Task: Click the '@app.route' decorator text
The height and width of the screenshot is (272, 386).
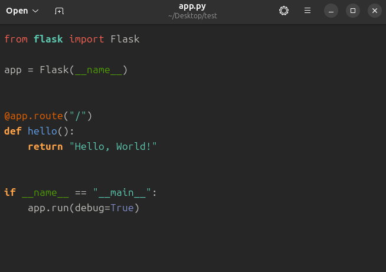Action: point(34,116)
